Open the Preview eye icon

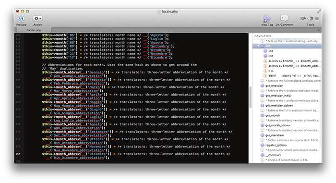click(21, 19)
